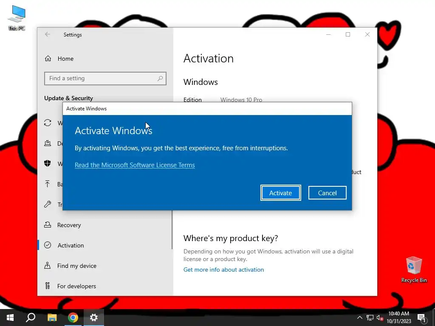435x326 pixels.
Task: Click the search magnifier in Find a setting
Action: point(160,79)
